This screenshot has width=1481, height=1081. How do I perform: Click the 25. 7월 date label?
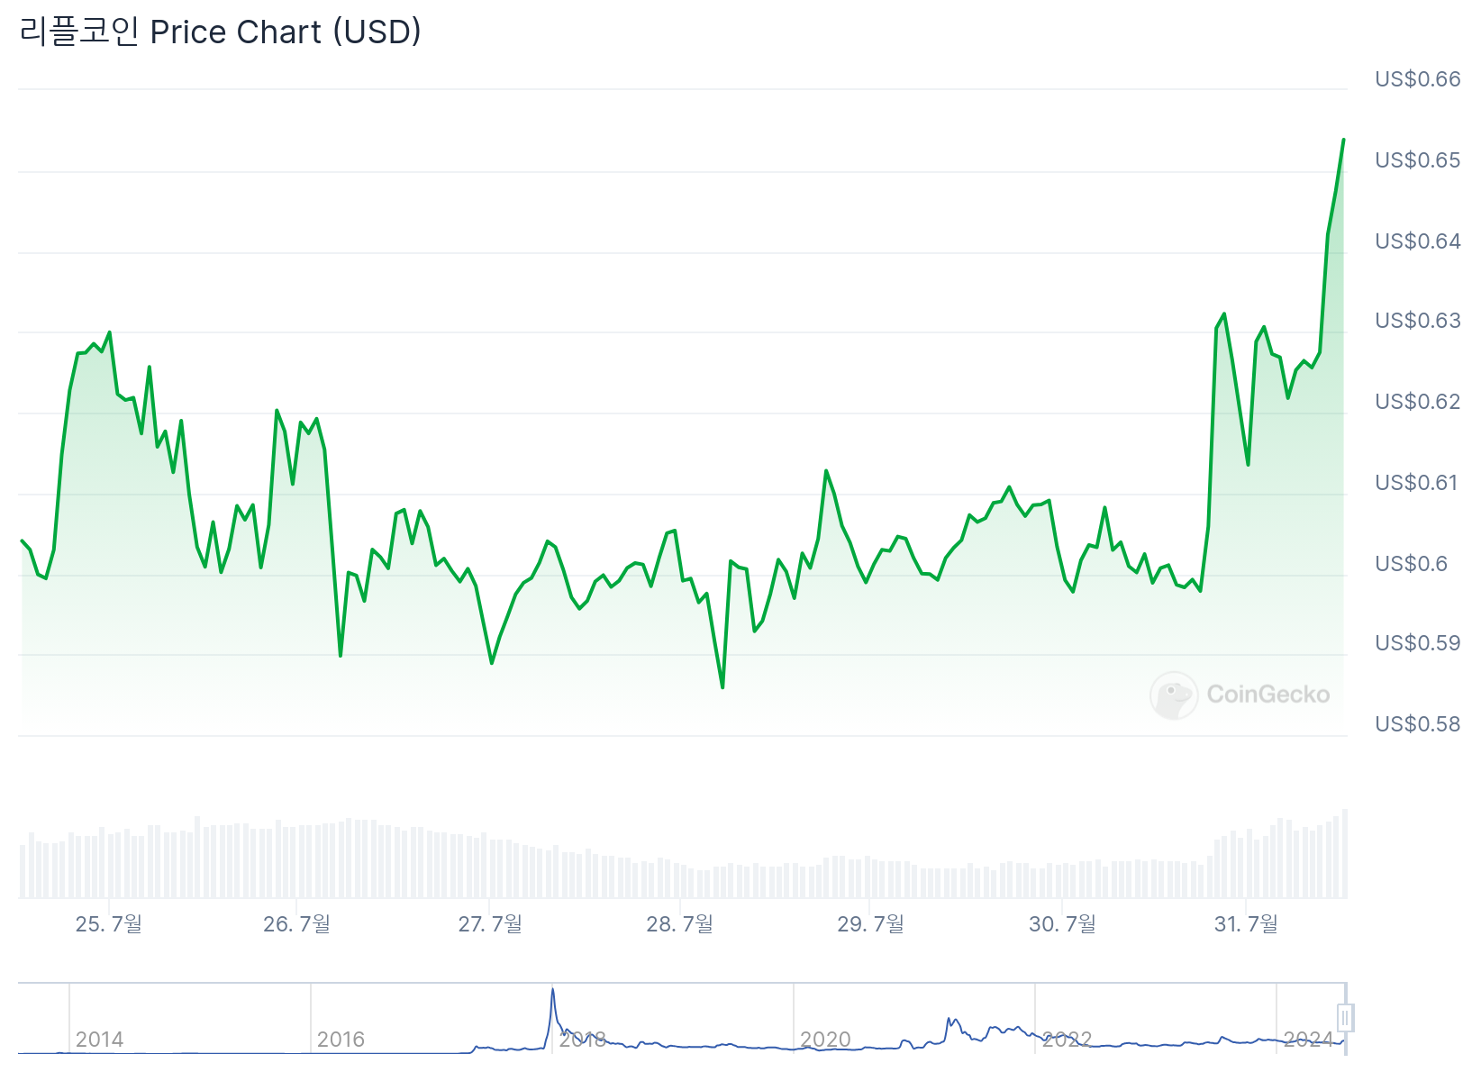tap(109, 924)
